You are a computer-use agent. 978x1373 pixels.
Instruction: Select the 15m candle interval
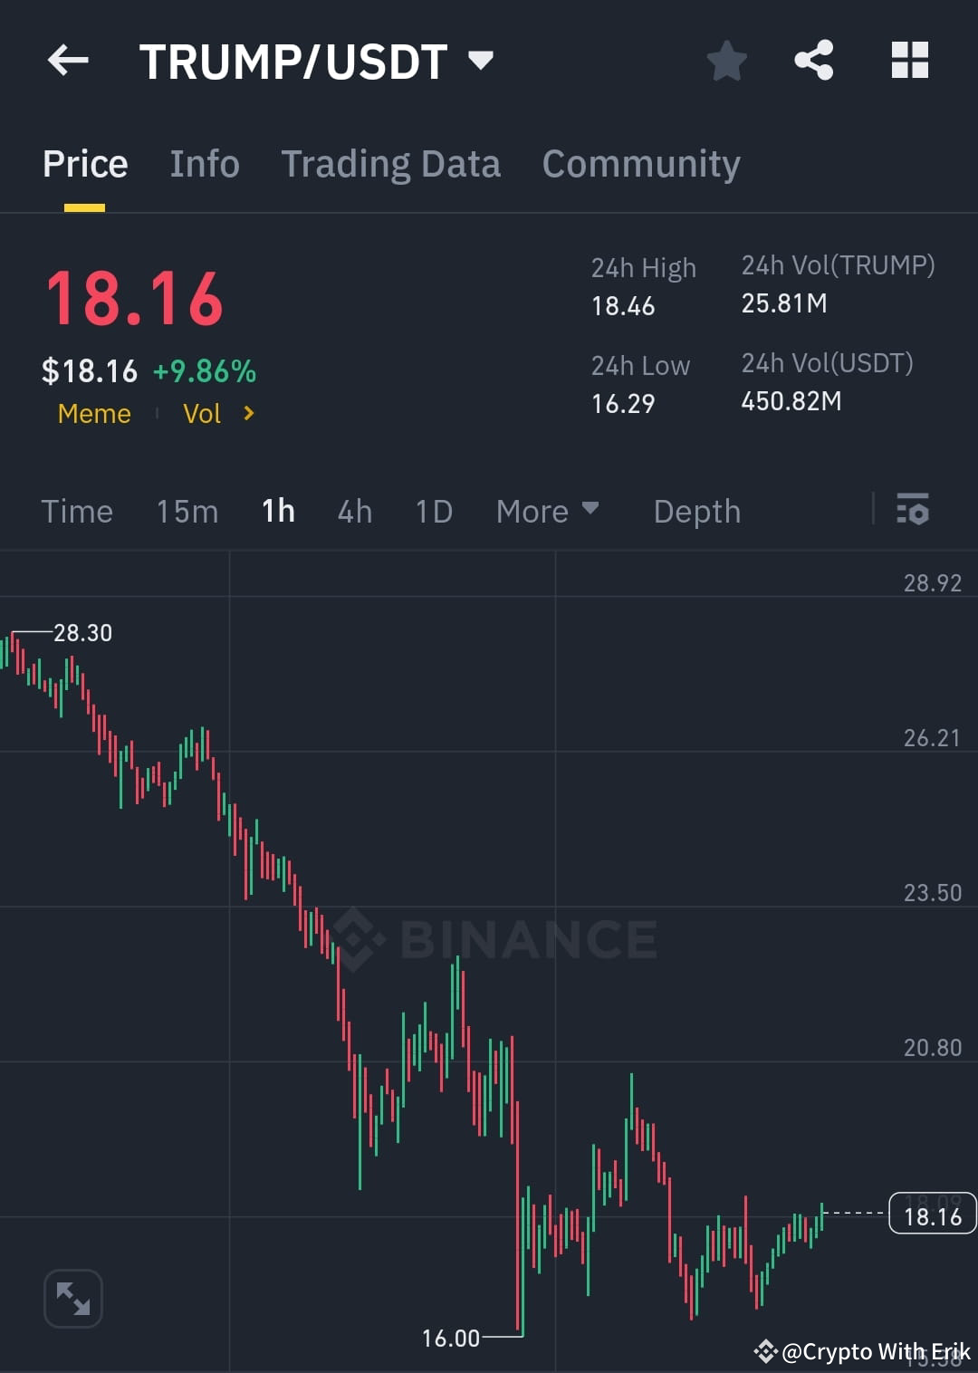(186, 511)
